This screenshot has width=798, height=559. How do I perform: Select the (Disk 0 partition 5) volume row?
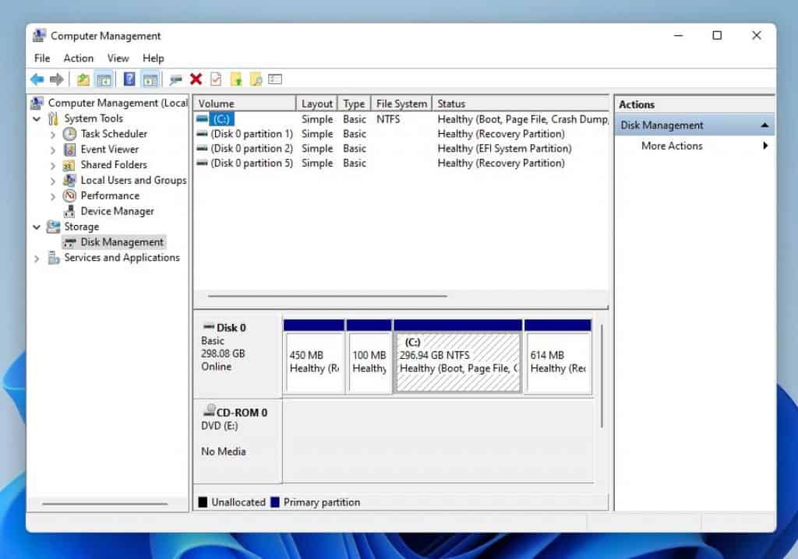point(401,163)
